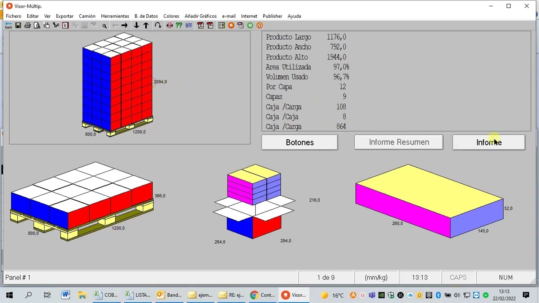Open the Camión menu

87,16
